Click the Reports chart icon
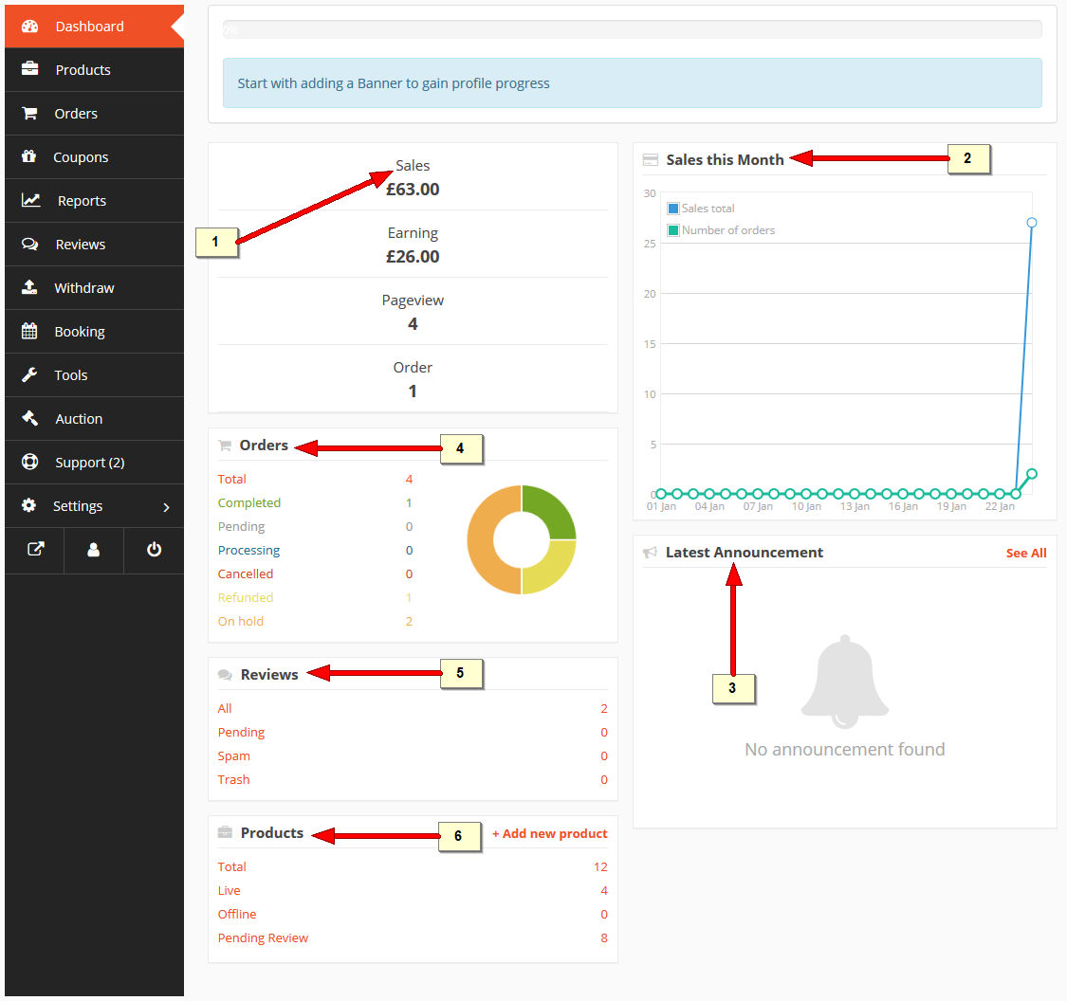 31,200
